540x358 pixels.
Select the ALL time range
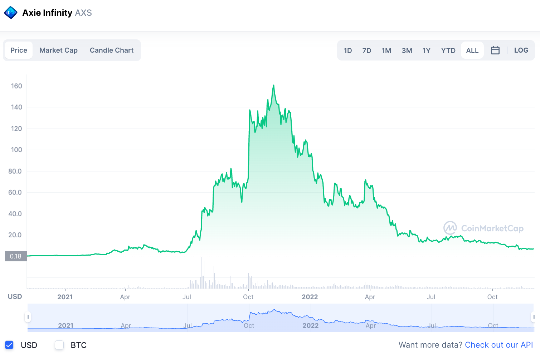click(x=472, y=50)
